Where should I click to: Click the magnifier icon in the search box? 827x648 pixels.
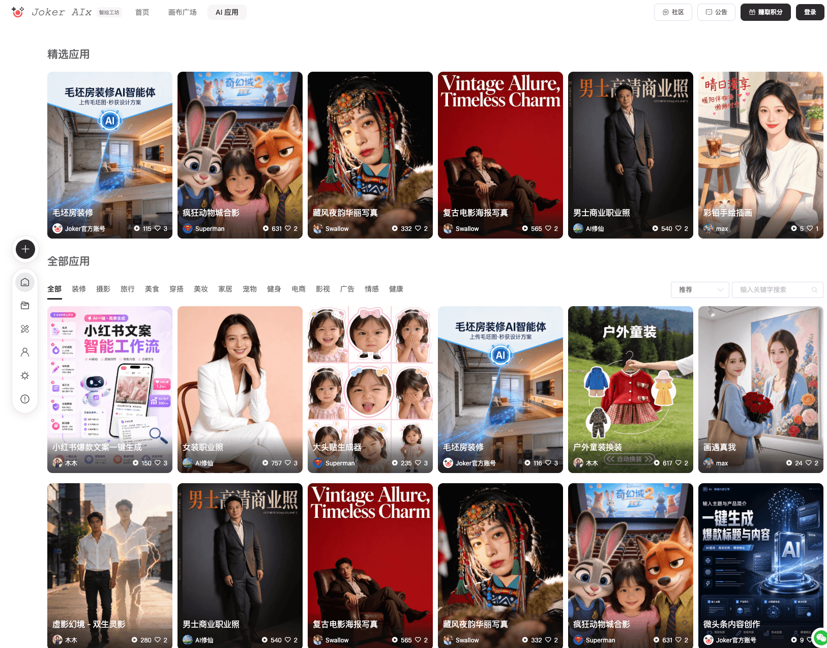click(814, 290)
